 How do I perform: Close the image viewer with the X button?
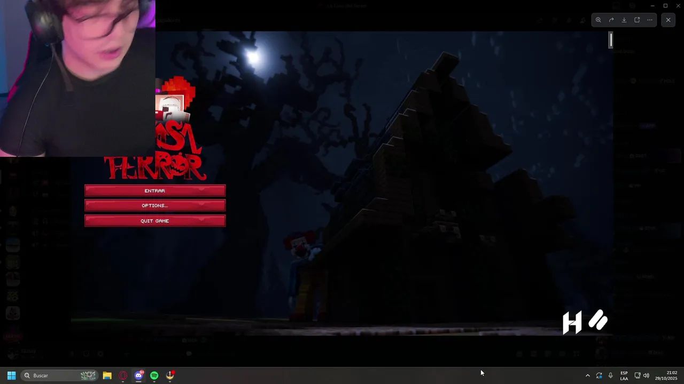668,20
